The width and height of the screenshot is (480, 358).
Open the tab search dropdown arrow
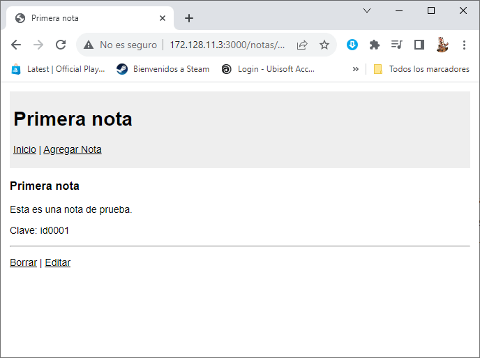coord(367,10)
